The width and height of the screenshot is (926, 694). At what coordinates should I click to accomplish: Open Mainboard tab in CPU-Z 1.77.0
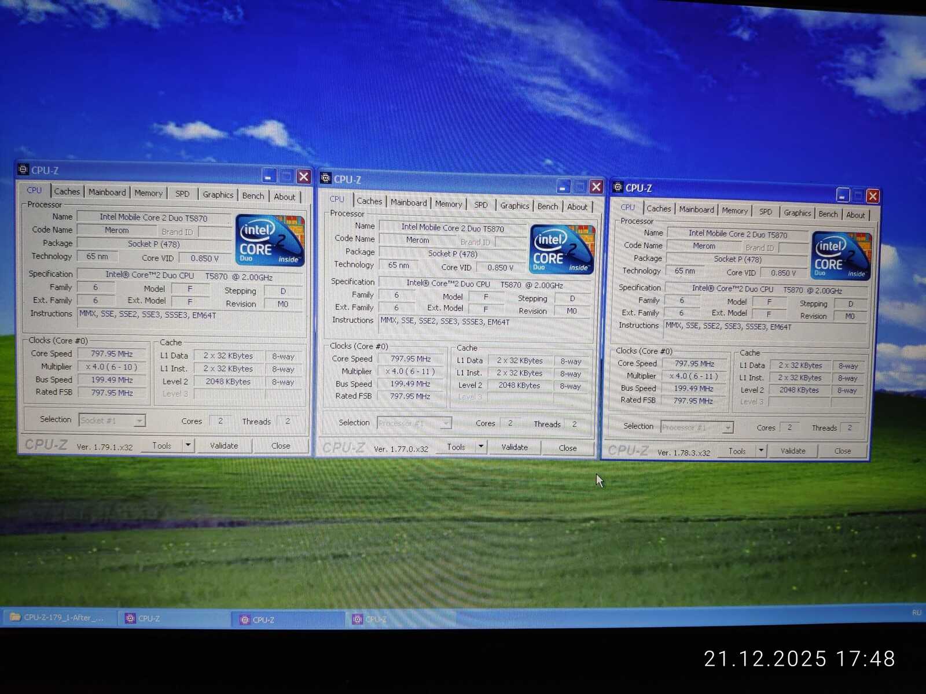point(409,202)
